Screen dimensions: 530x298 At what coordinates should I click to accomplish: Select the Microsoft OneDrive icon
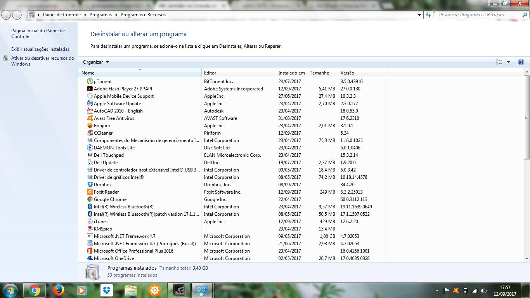(x=90, y=258)
